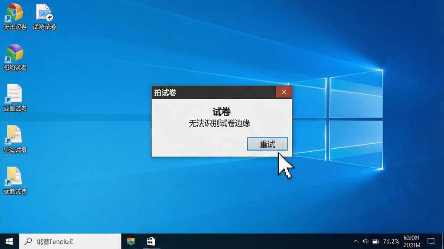
Task: Open the notification center icon
Action: tap(431, 241)
